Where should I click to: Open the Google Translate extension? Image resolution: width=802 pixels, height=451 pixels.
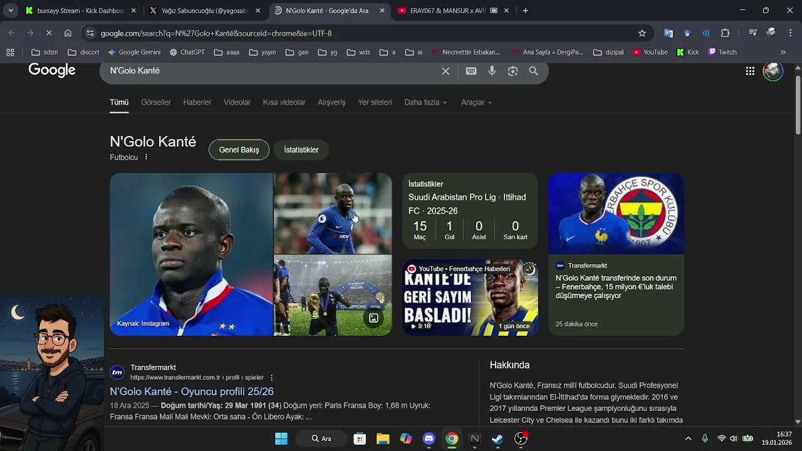click(669, 33)
